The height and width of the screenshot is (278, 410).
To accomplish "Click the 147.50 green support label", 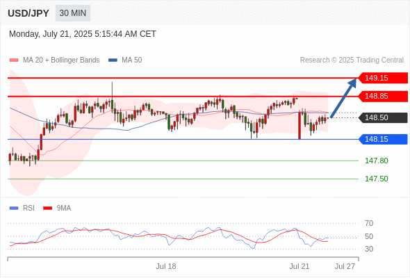I will [x=376, y=179].
